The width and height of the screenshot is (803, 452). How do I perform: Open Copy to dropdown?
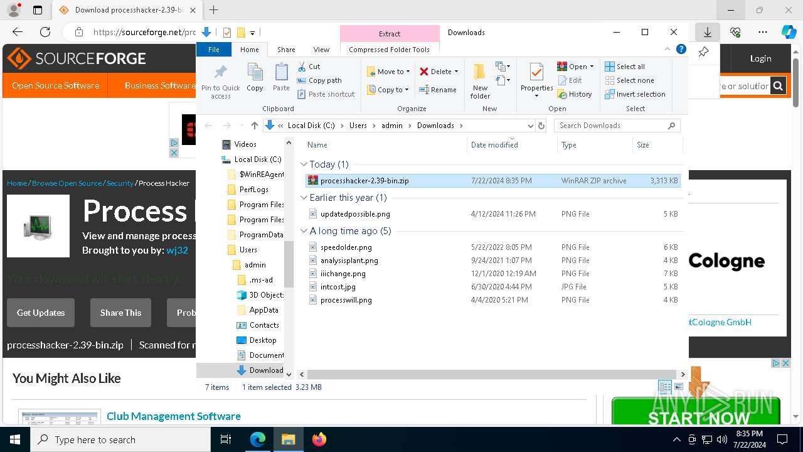(388, 90)
